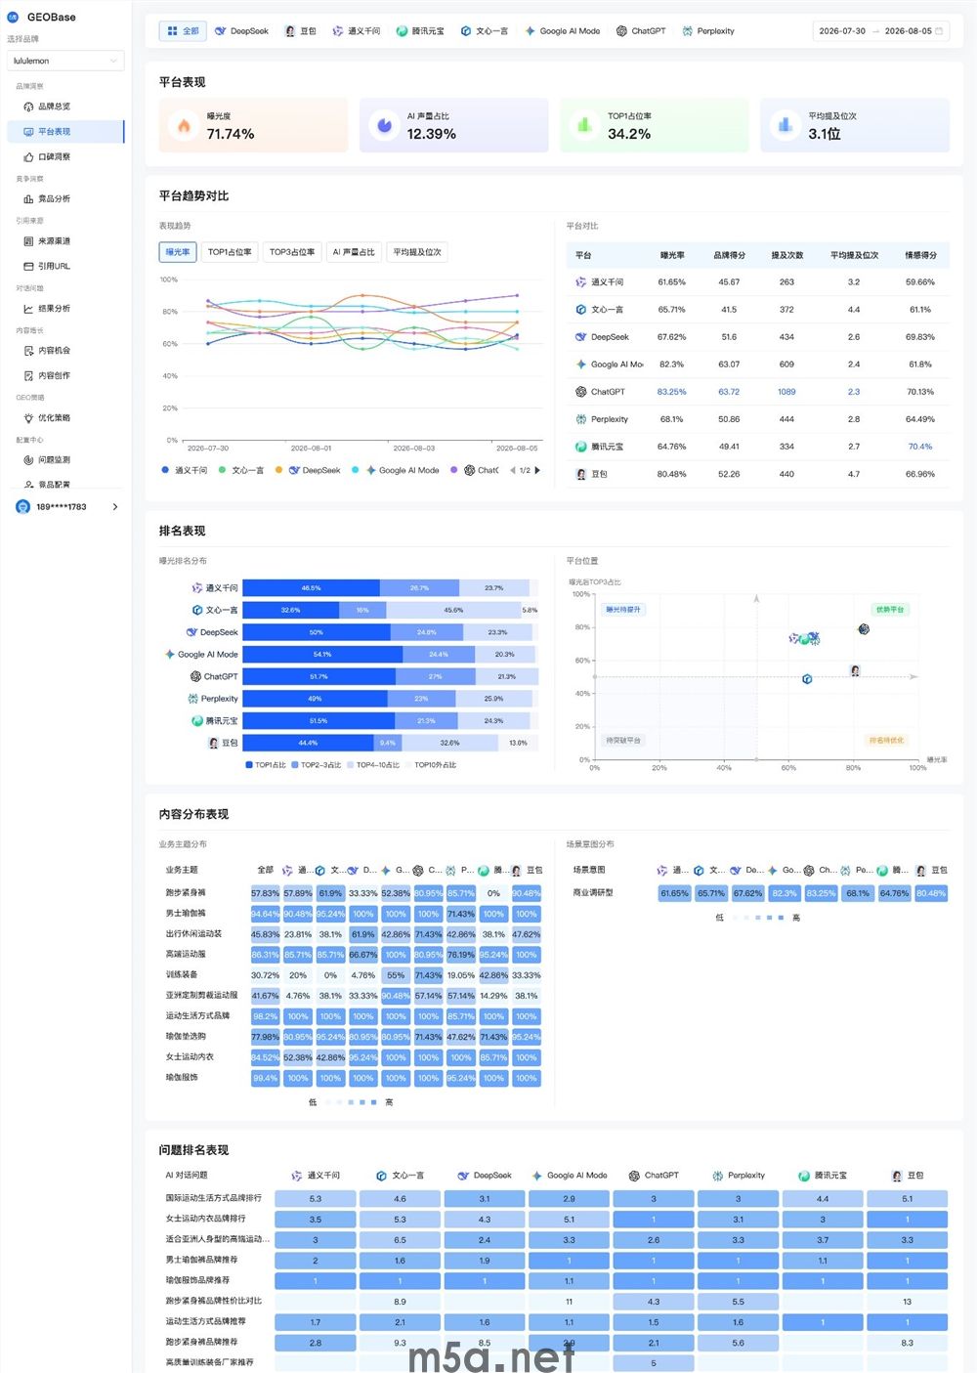Select the 全部 platform tab
This screenshot has width=977, height=1373.
183,31
